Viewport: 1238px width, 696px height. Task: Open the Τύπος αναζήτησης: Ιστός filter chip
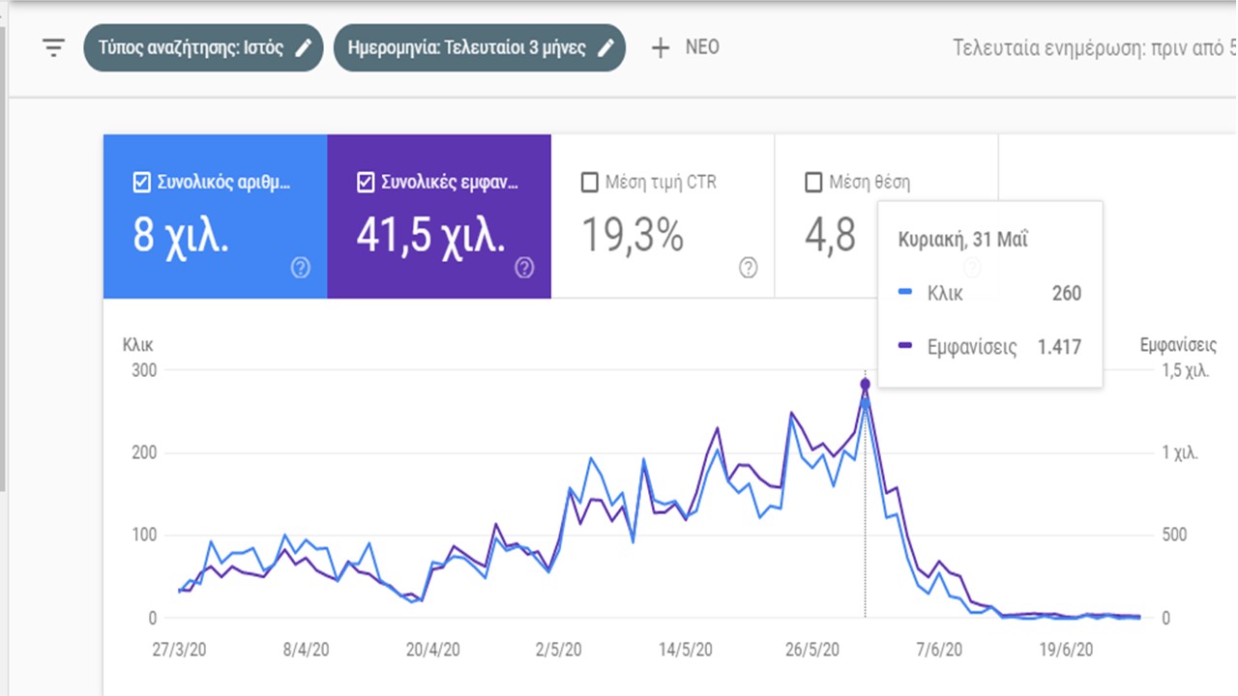(192, 47)
